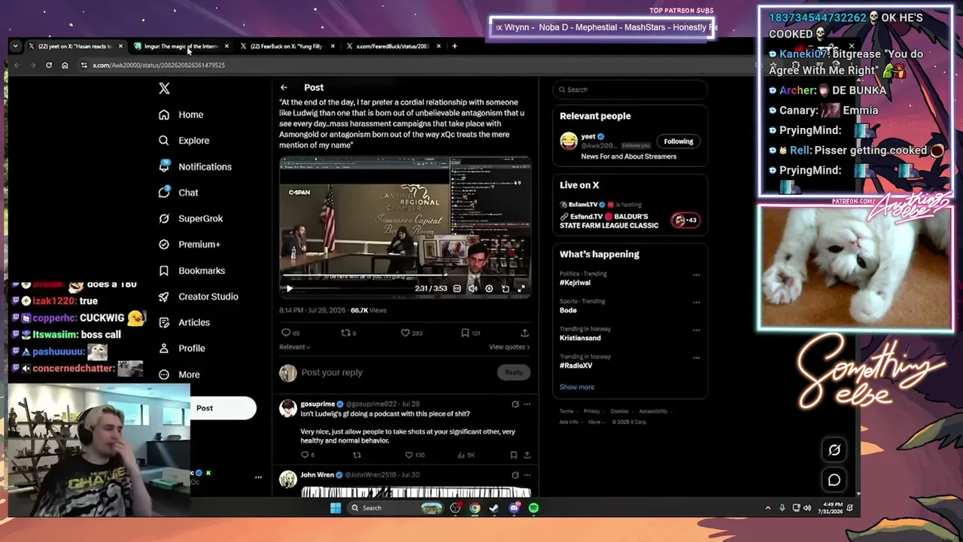
Task: Open more options on gosuprime's reply
Action: [527, 404]
